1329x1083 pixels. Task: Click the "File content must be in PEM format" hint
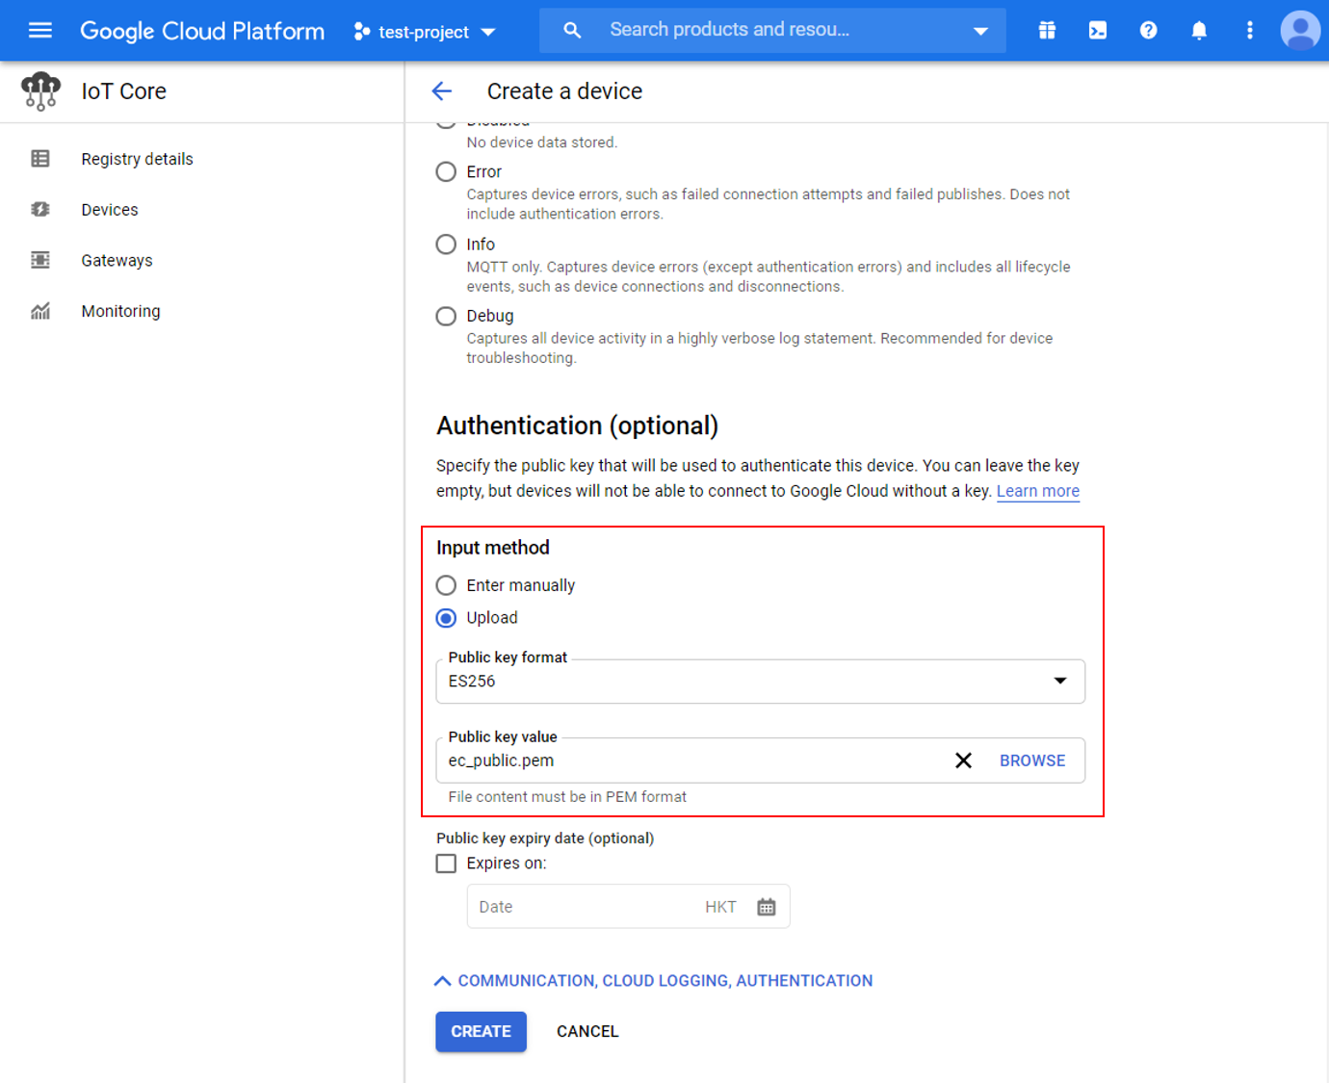[567, 797]
